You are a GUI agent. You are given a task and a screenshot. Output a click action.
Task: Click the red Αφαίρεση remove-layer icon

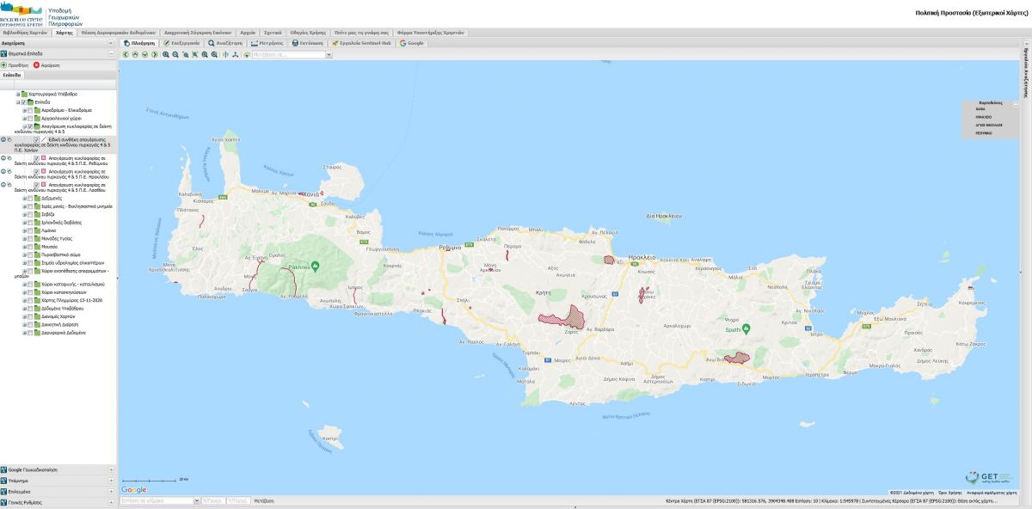[x=36, y=64]
